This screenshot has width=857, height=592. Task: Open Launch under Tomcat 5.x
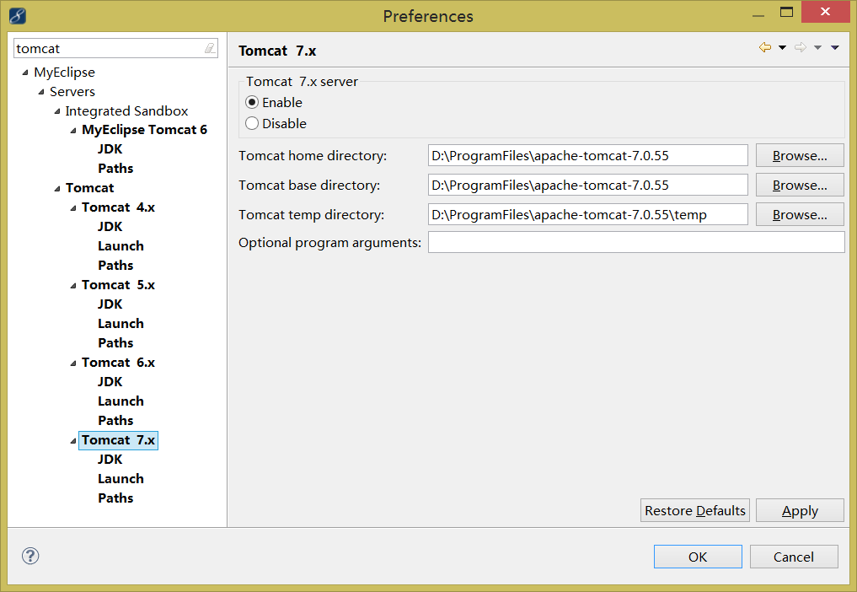click(x=121, y=323)
